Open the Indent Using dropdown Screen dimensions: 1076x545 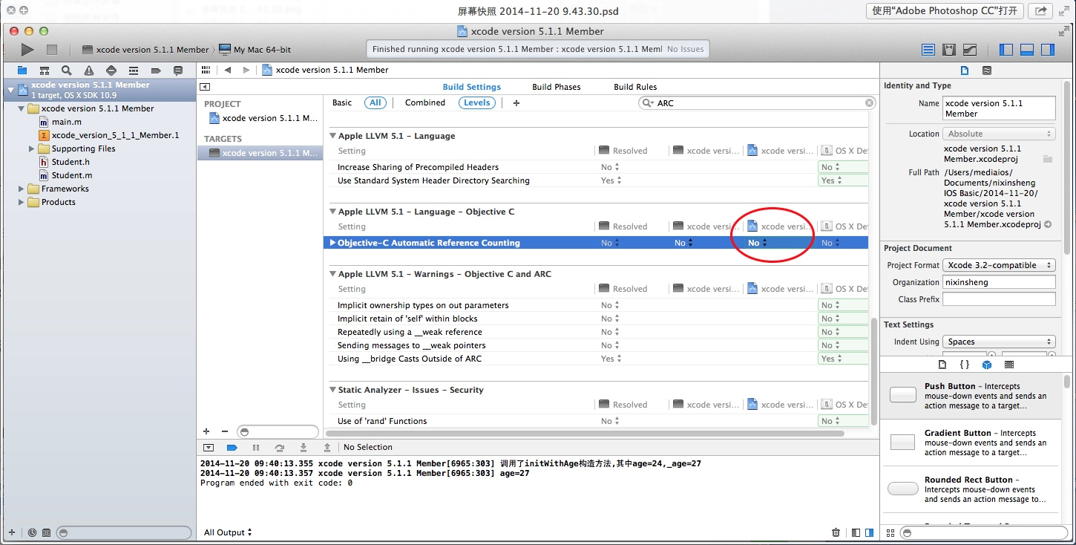click(999, 342)
